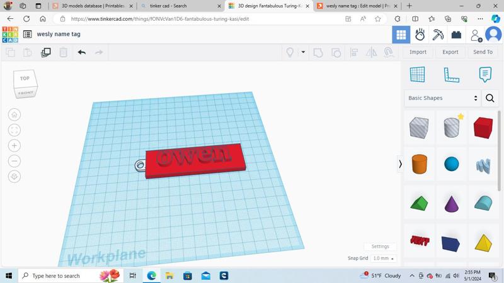Zoom in with the plus button
Image resolution: width=504 pixels, height=283 pixels.
tap(14, 146)
